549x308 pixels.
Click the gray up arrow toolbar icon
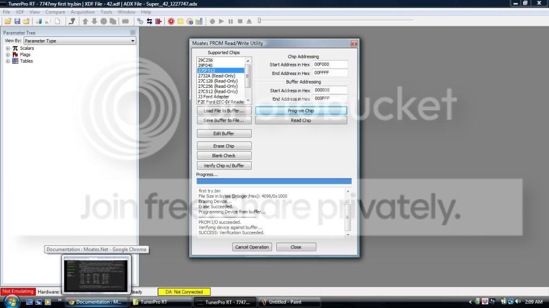coord(85,21)
